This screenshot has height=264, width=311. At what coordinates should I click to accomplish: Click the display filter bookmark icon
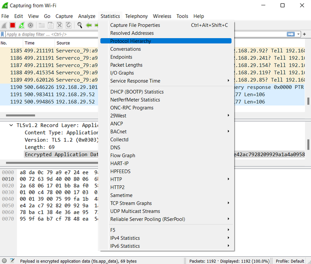pos(2,34)
